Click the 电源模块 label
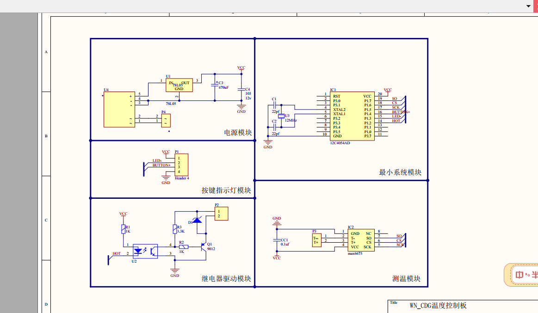The image size is (538, 313). (x=238, y=133)
